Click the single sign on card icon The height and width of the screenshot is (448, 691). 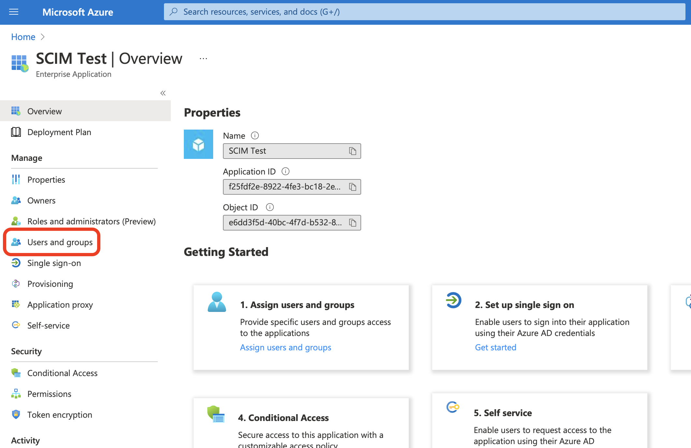454,300
